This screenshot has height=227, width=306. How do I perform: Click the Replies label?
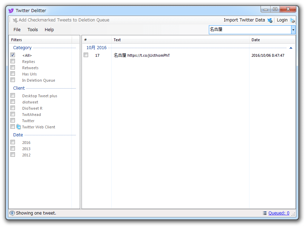coord(28,62)
